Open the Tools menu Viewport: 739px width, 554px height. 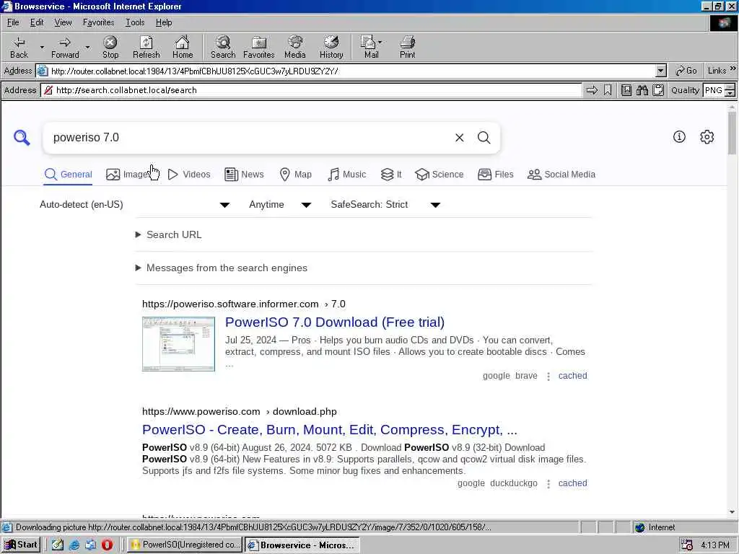135,22
